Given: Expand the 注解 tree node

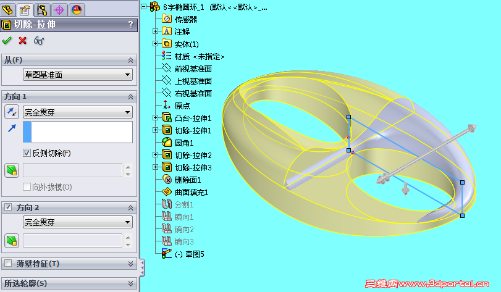Looking at the screenshot, I should 155,31.
